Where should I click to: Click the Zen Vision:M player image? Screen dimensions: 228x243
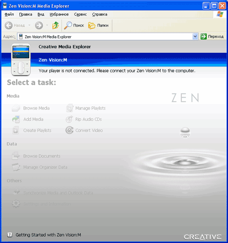(x=21, y=60)
